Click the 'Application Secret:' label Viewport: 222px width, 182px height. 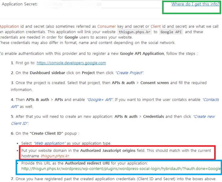(x=20, y=4)
